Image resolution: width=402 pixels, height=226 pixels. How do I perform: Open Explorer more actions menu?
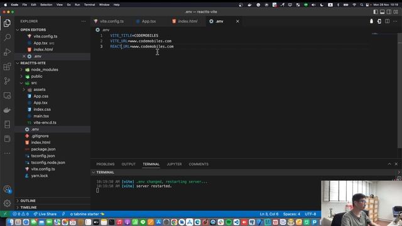[x=84, y=21]
